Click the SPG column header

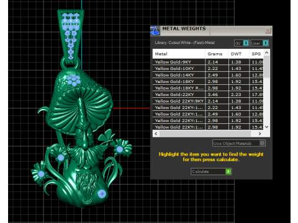click(256, 54)
